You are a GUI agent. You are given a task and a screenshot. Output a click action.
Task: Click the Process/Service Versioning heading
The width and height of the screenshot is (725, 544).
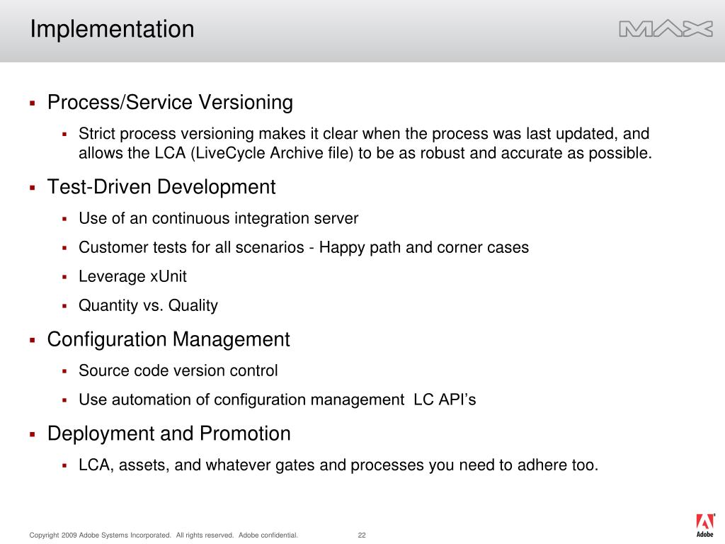(x=170, y=102)
